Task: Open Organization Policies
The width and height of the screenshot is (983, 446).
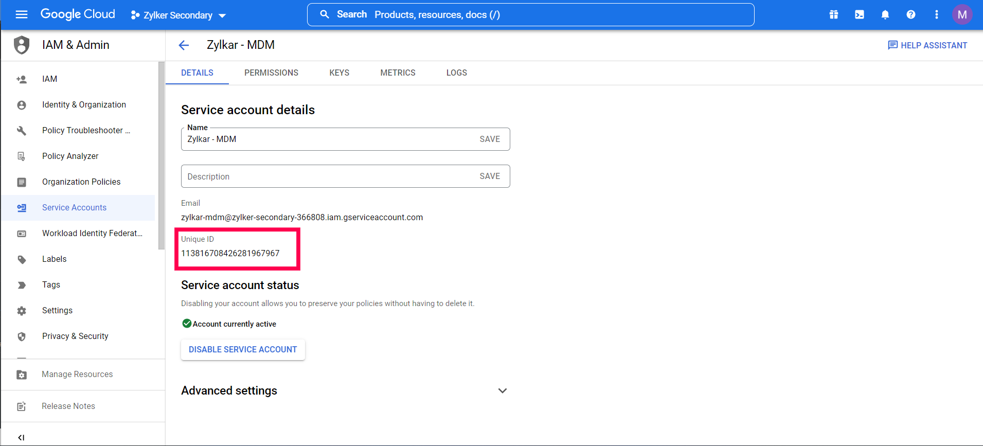Action: (x=81, y=182)
